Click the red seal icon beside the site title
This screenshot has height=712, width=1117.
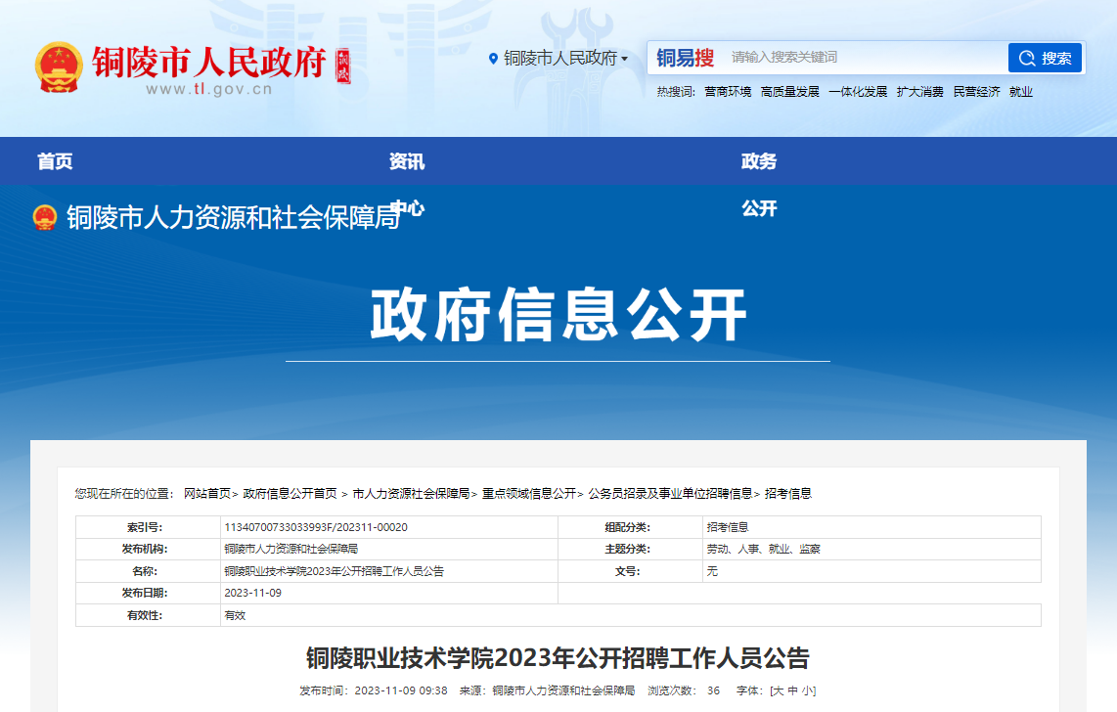[x=342, y=67]
